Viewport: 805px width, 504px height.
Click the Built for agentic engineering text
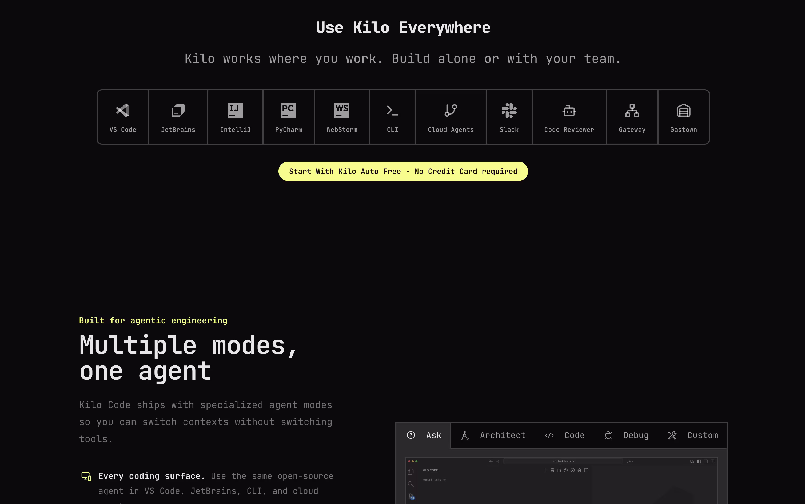pos(153,320)
